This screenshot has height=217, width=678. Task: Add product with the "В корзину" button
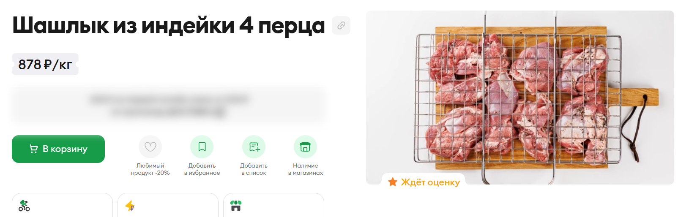click(x=58, y=149)
